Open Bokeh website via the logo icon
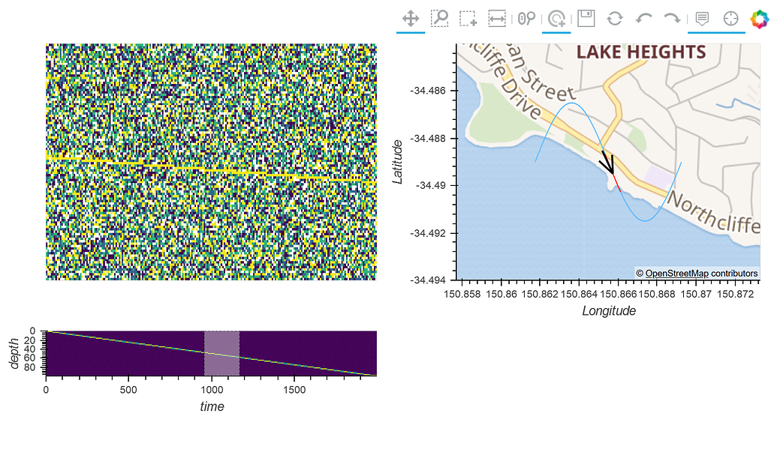Image resolution: width=777 pixels, height=455 pixels. click(x=760, y=18)
